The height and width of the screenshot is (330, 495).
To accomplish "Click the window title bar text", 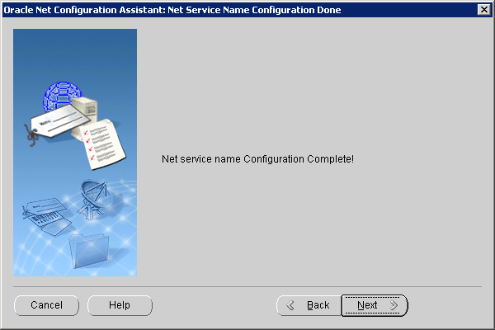I will [172, 9].
